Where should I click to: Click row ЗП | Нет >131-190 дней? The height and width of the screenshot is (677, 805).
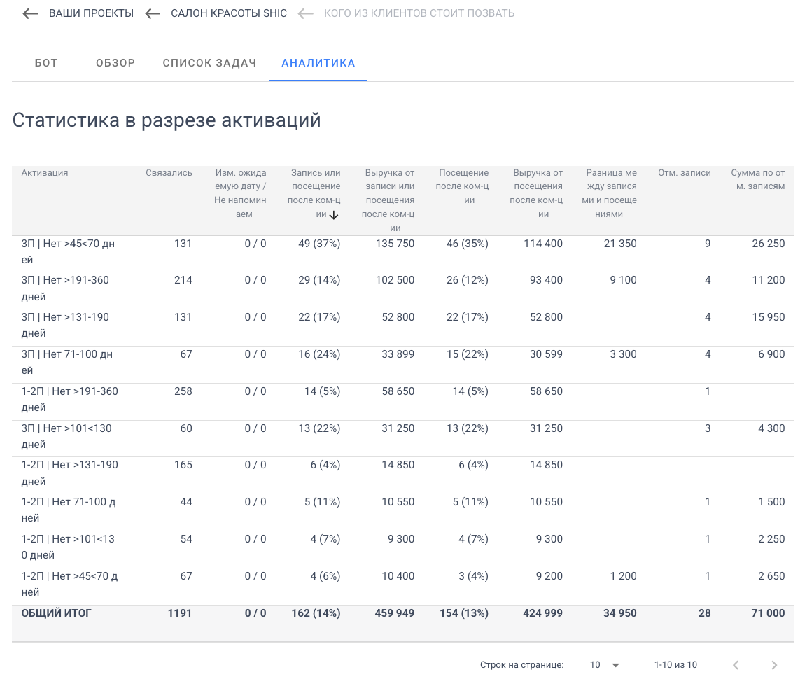[403, 328]
